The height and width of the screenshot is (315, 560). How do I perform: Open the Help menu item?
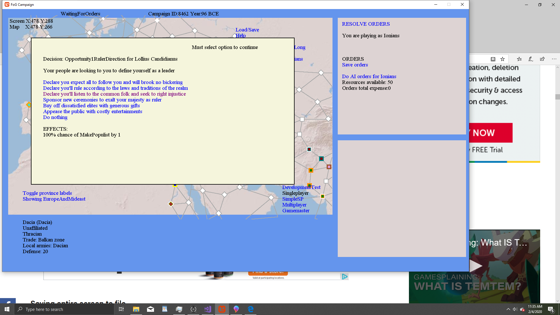(x=241, y=36)
